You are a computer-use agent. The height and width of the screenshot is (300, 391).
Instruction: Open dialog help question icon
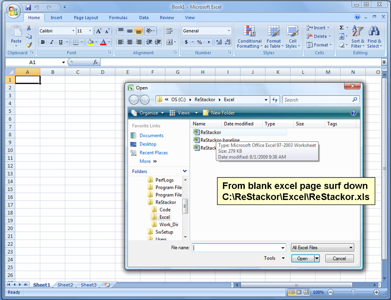coord(353,113)
